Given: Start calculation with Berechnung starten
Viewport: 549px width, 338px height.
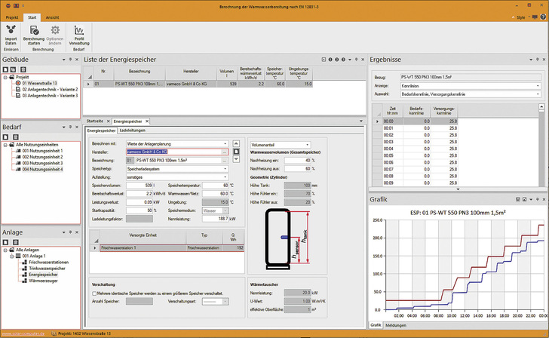Looking at the screenshot, I should [x=33, y=29].
